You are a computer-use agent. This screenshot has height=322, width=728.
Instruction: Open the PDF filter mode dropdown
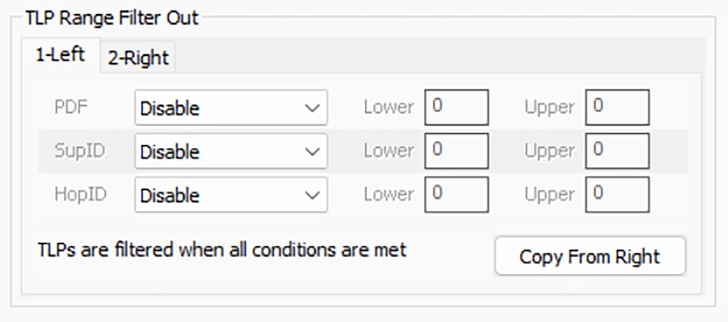pyautogui.click(x=231, y=108)
